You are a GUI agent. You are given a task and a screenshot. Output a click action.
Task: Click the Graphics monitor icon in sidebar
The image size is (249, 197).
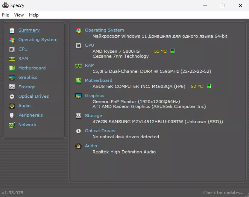pyautogui.click(x=12, y=77)
